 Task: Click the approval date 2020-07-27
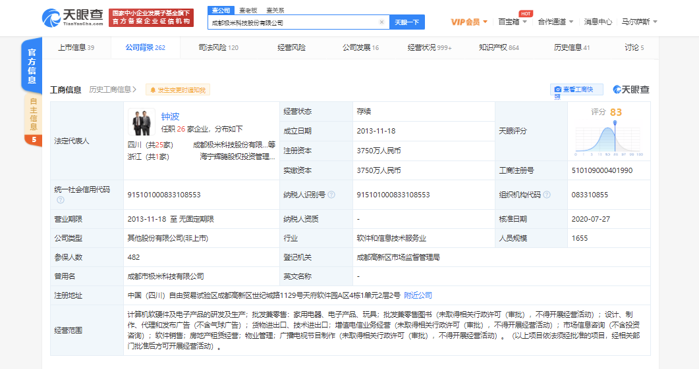pyautogui.click(x=591, y=219)
